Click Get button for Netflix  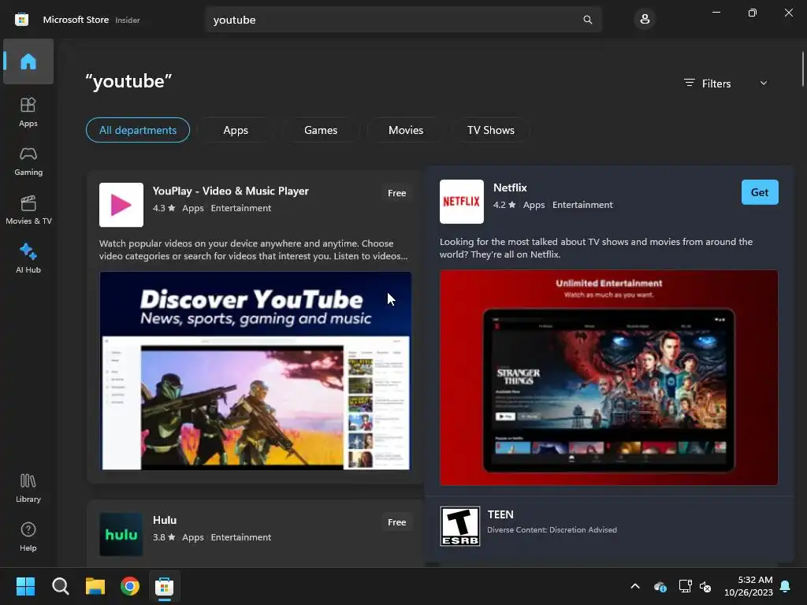click(760, 192)
